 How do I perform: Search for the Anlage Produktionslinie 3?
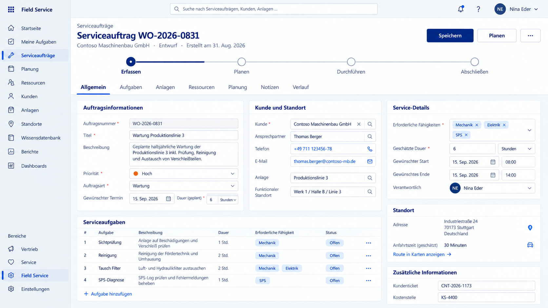(370, 178)
